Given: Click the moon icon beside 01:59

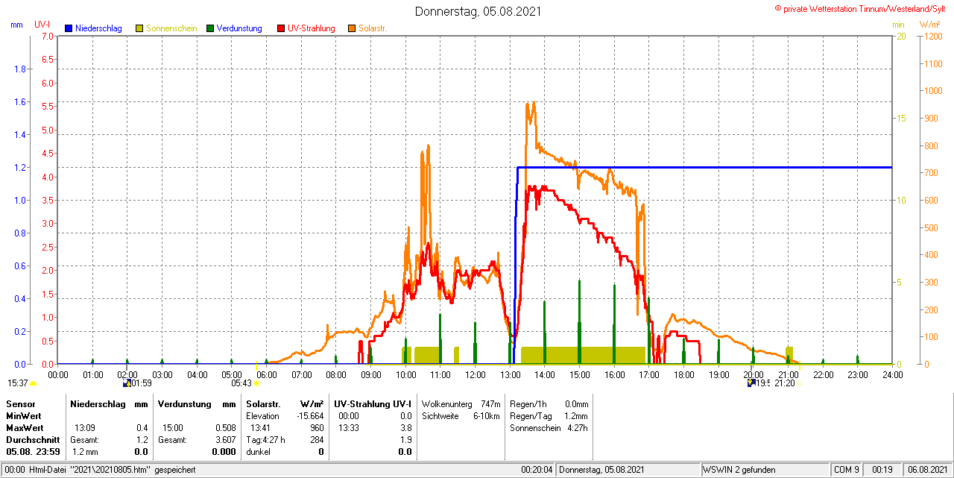Looking at the screenshot, I should point(127,383).
